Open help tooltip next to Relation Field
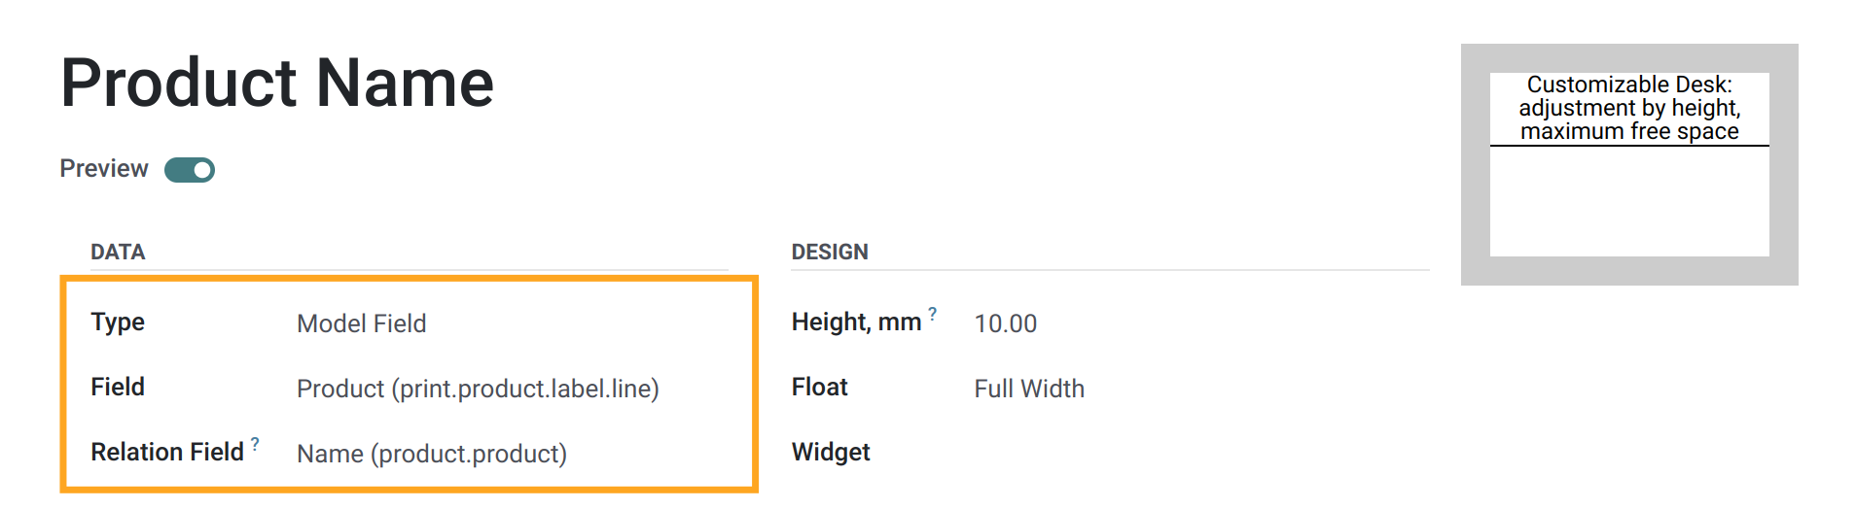The width and height of the screenshot is (1856, 509). click(x=255, y=443)
